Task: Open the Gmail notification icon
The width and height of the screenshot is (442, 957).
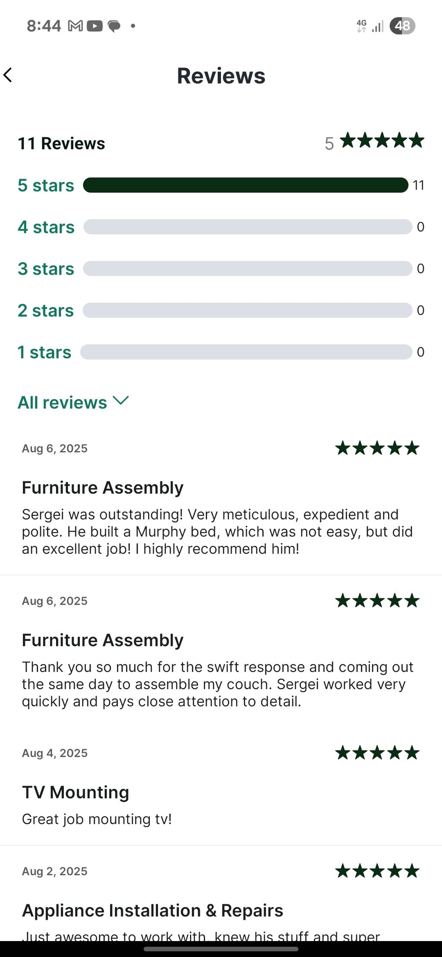Action: click(x=76, y=26)
